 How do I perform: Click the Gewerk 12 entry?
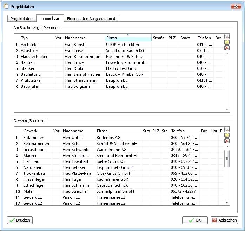tap(119, 203)
